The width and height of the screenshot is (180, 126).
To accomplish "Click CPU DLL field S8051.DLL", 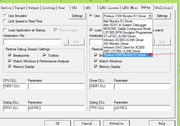I will [x=15, y=86].
